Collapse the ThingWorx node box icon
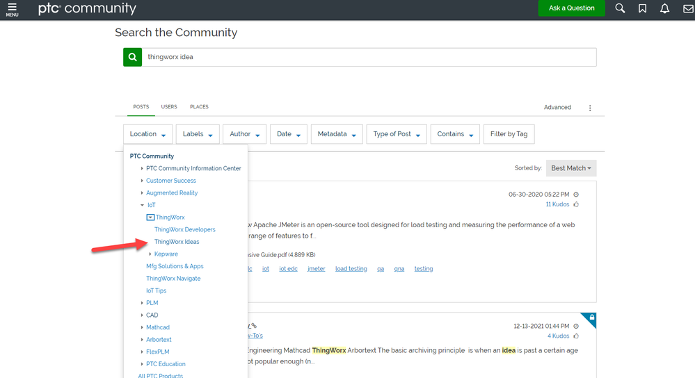The image size is (695, 378). click(150, 217)
